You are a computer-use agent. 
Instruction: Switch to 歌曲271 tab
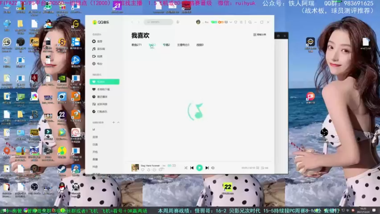(x=136, y=45)
